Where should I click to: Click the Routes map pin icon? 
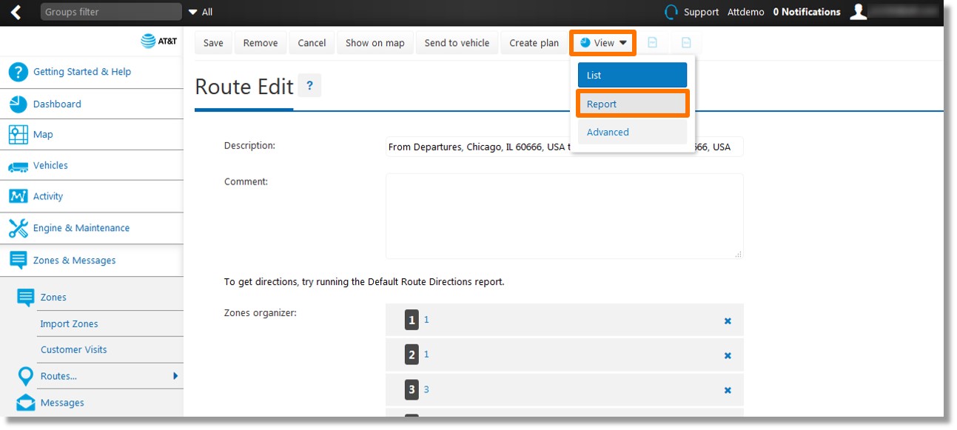pos(26,377)
